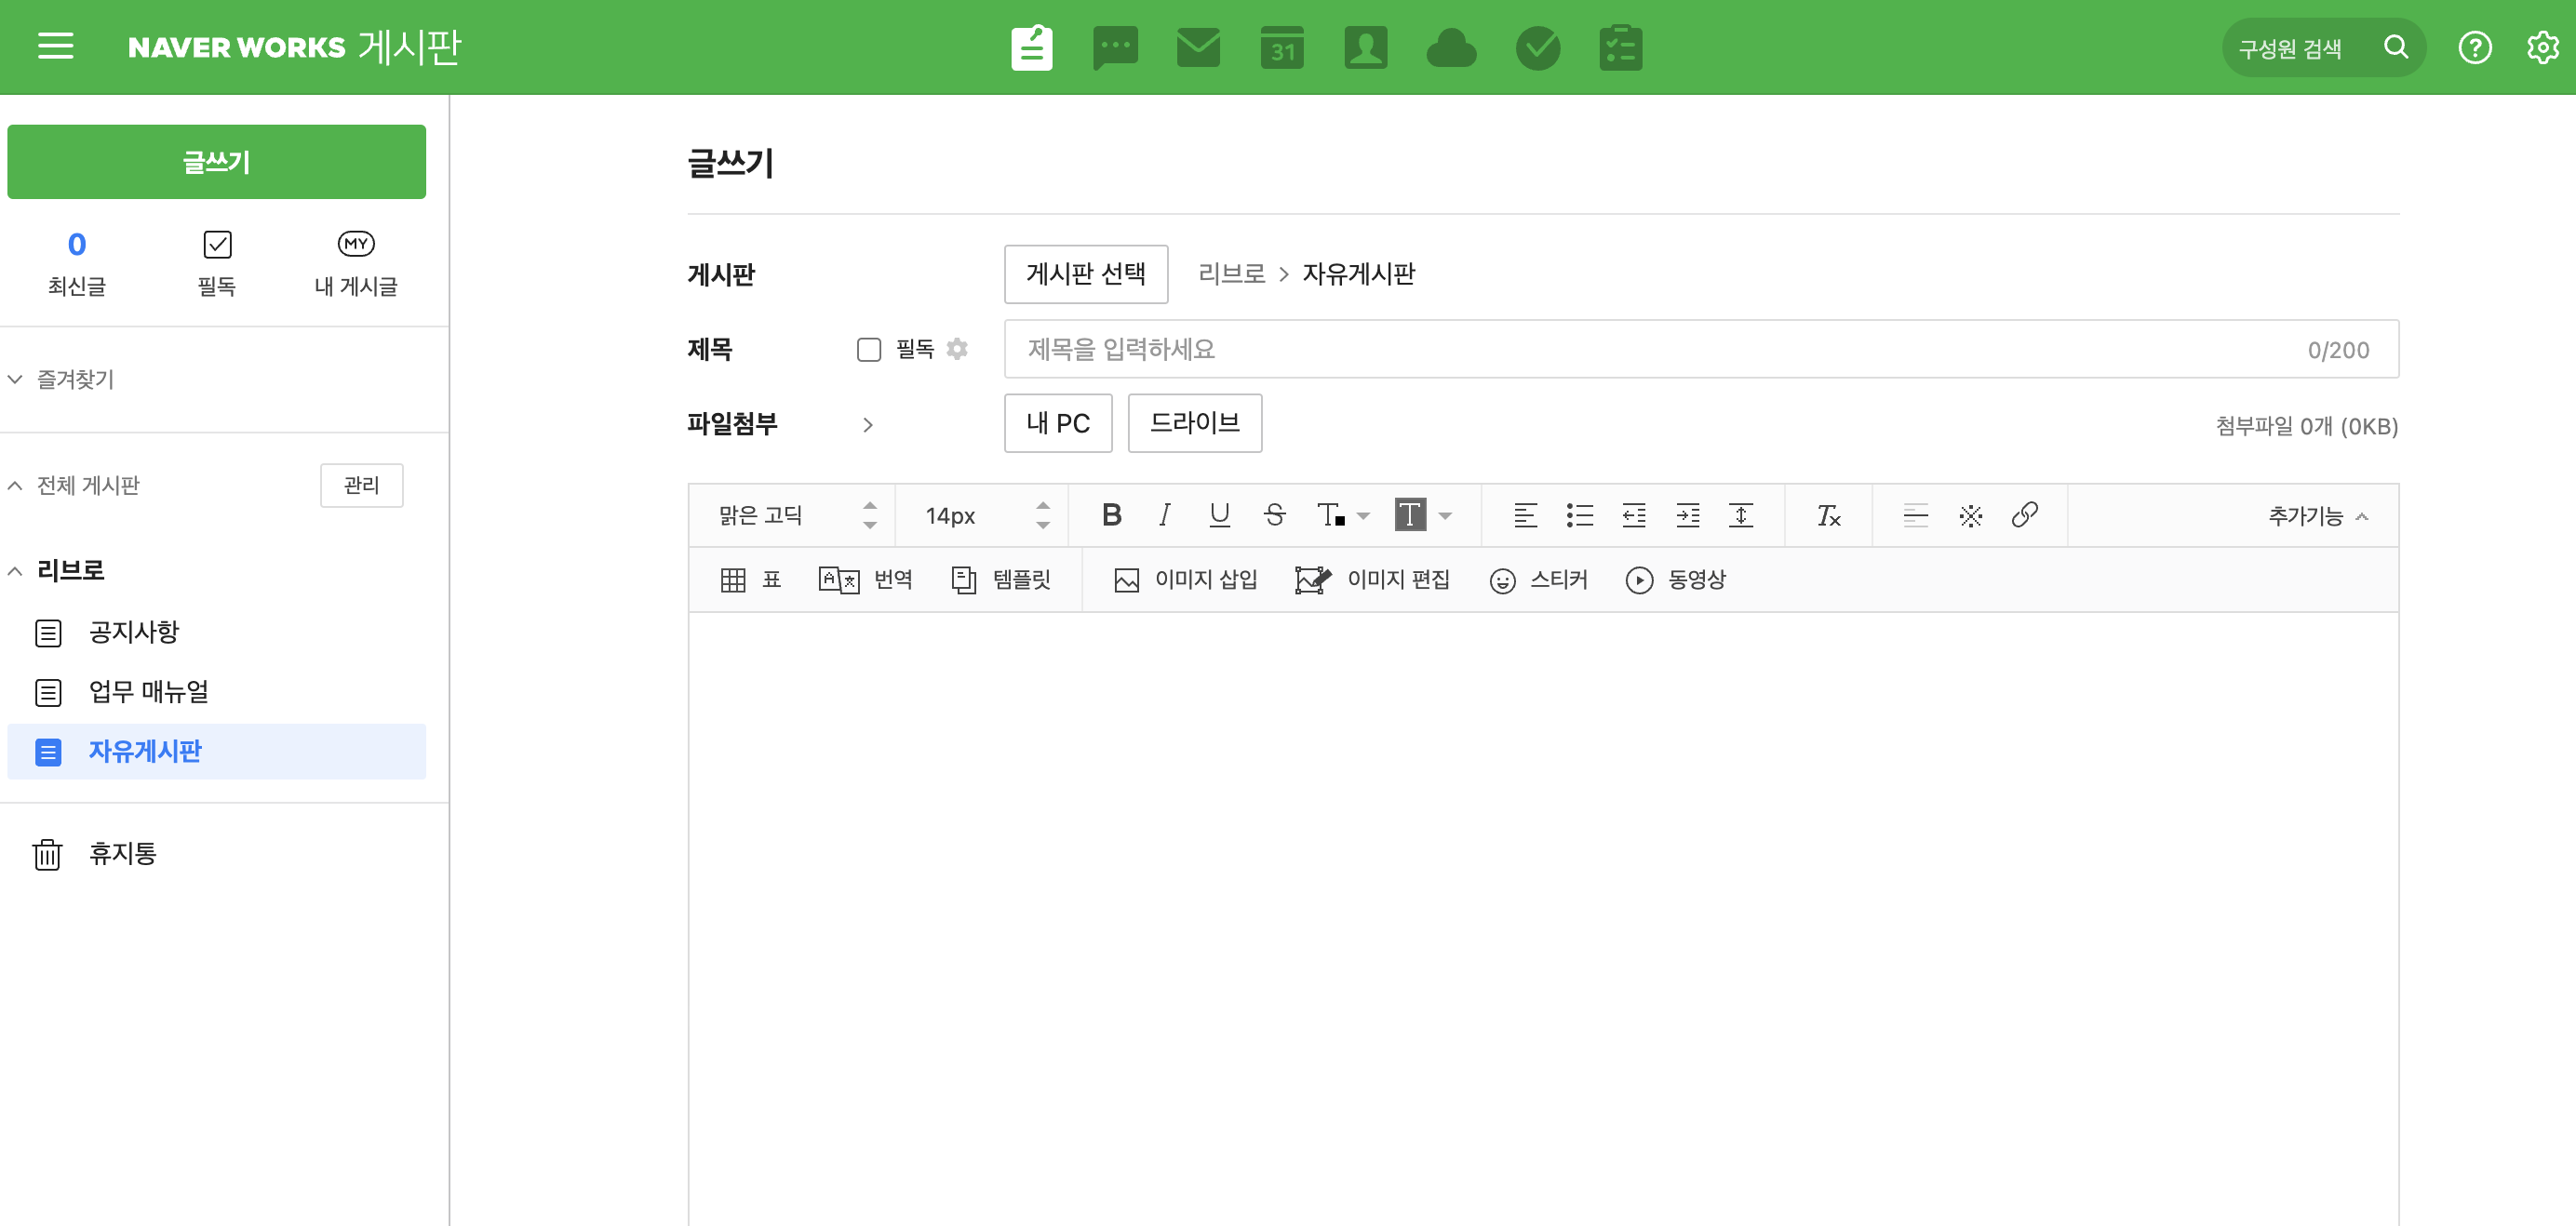The width and height of the screenshot is (2576, 1226).
Task: Click the bulleted list icon
Action: (x=1579, y=514)
